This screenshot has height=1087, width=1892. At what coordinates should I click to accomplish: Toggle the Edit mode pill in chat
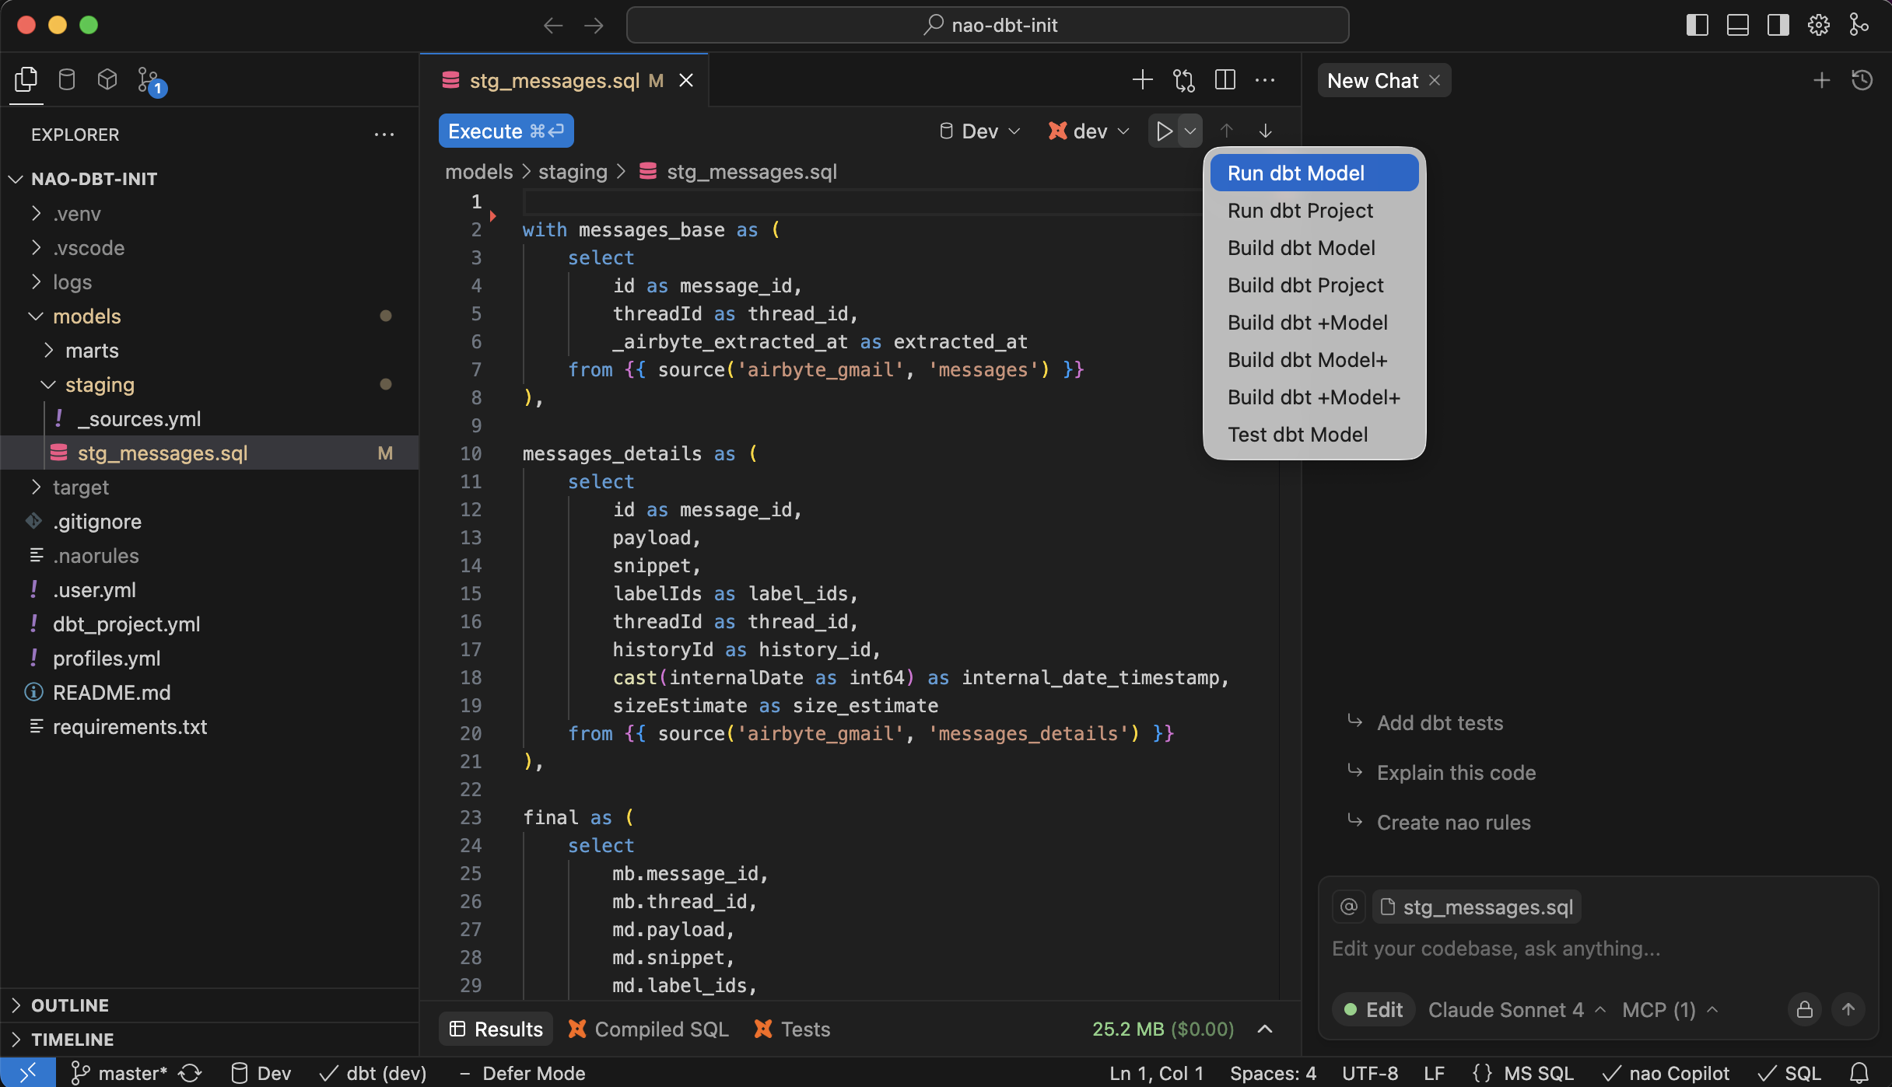(1374, 1009)
